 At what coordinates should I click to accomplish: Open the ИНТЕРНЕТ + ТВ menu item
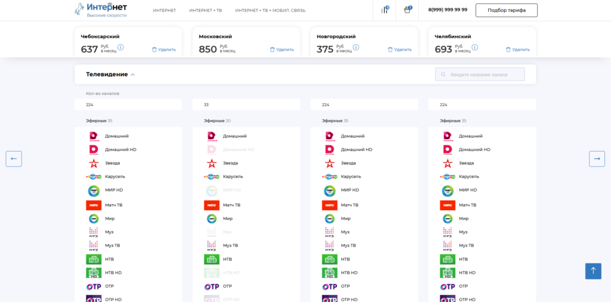pos(206,11)
